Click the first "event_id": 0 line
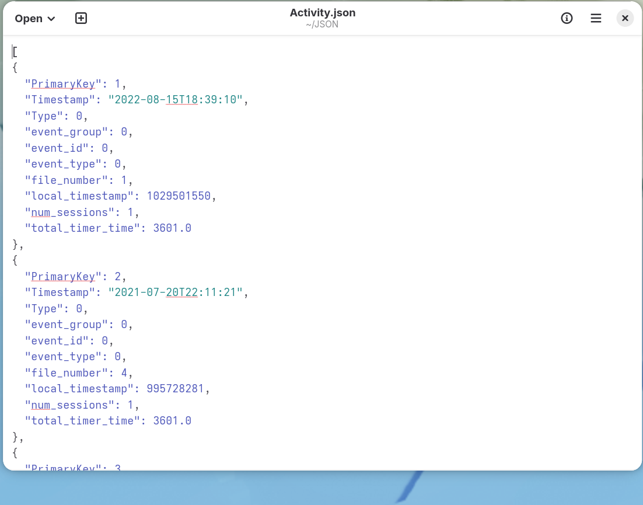The height and width of the screenshot is (505, 643). coord(69,148)
